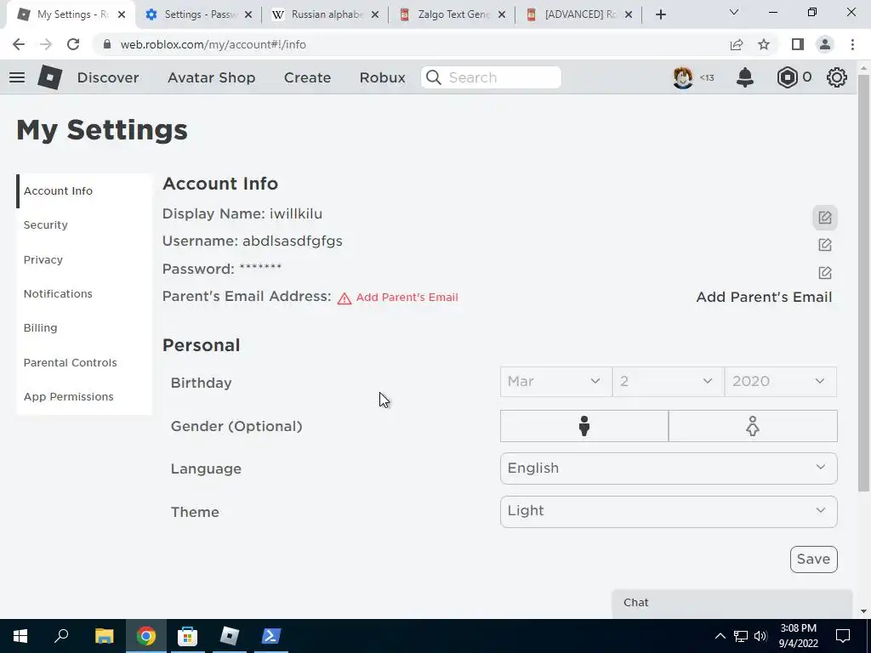Save the personal settings
This screenshot has height=653, width=871.
pos(814,559)
